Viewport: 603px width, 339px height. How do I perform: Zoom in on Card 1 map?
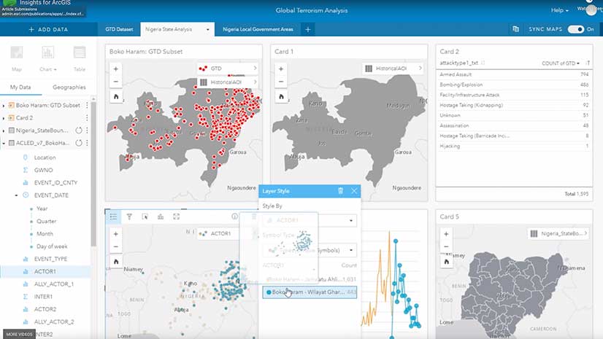[x=281, y=69]
